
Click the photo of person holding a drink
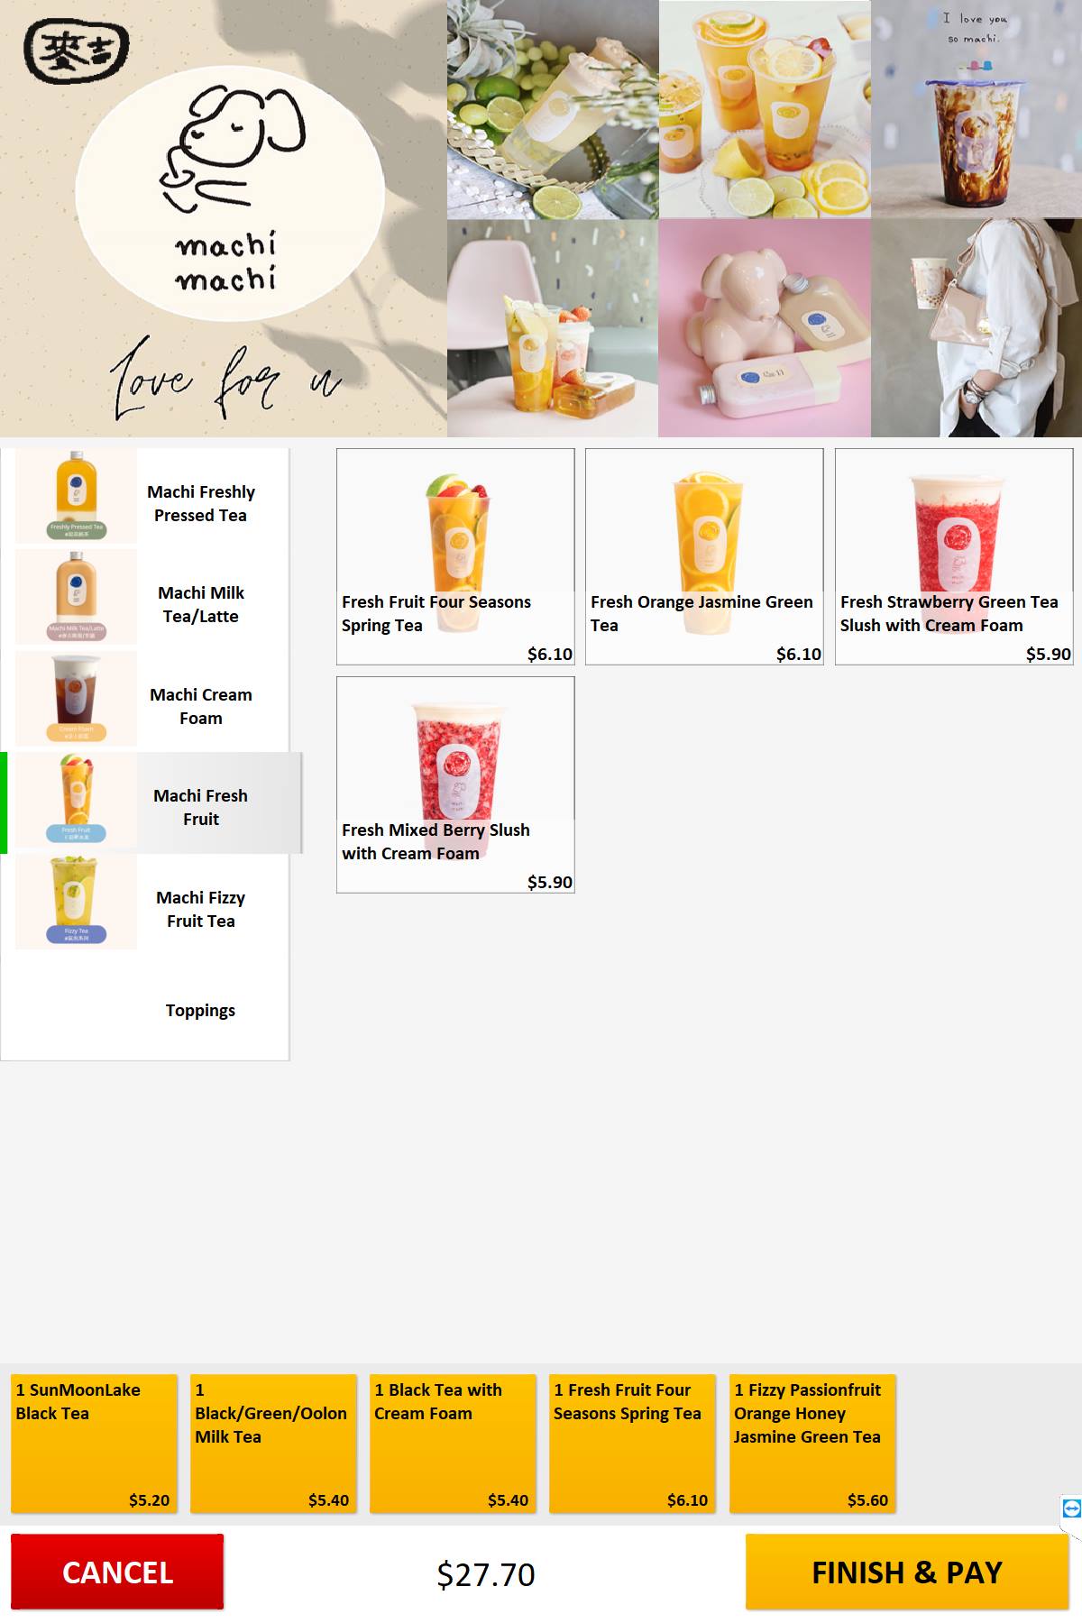(x=977, y=328)
